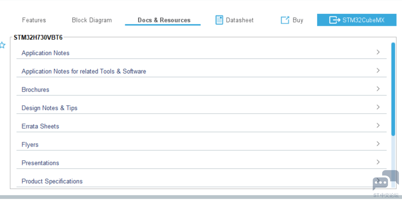Click the STM32CubeMX export arrow icon
Image resolution: width=402 pixels, height=201 pixels.
tap(335, 20)
